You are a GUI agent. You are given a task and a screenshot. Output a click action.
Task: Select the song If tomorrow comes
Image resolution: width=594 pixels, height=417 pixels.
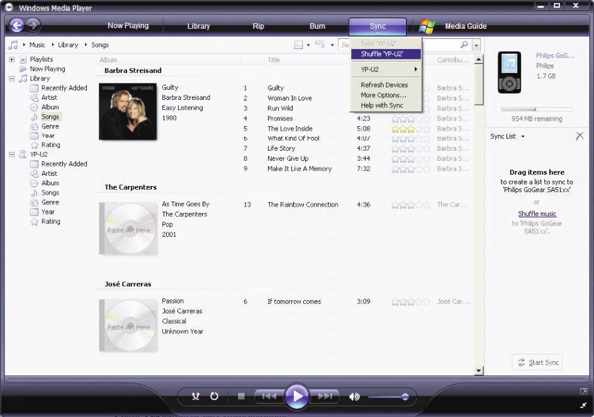pos(294,301)
